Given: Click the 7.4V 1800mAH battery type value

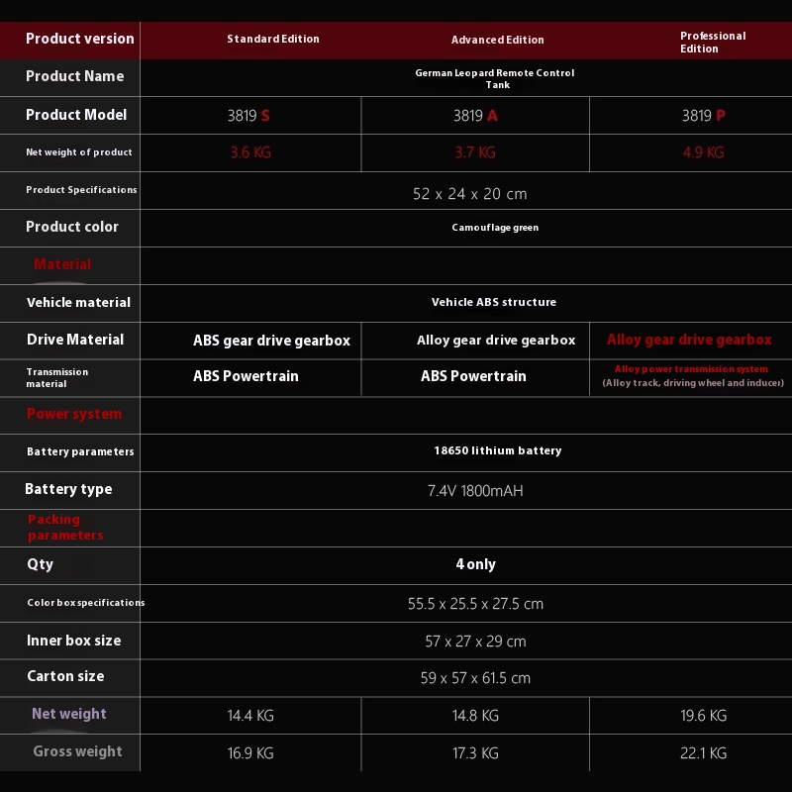Looking at the screenshot, I should click(x=475, y=491).
